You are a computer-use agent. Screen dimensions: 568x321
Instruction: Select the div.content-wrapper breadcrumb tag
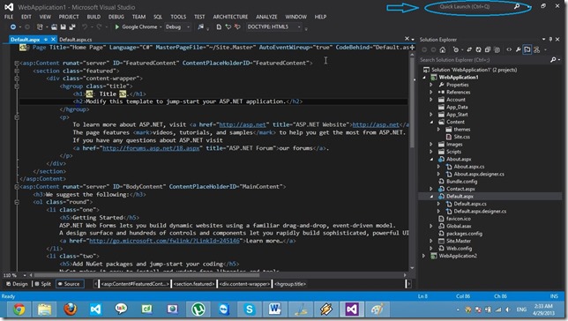(x=244, y=284)
